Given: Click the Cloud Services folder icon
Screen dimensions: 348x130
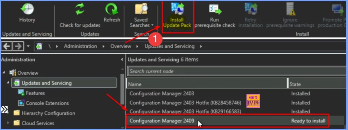Looking at the screenshot, I should (x=17, y=123).
